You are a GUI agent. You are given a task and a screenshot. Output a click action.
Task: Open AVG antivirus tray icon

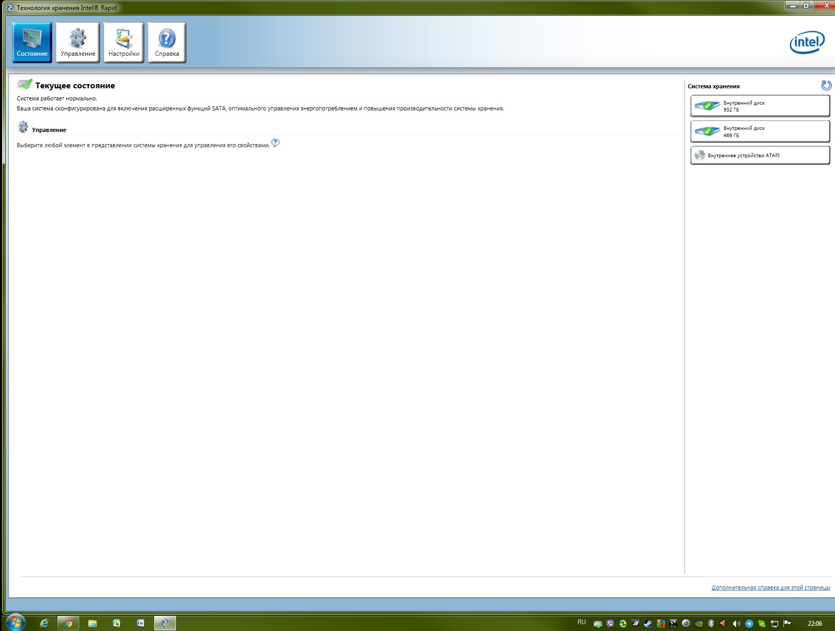point(661,624)
